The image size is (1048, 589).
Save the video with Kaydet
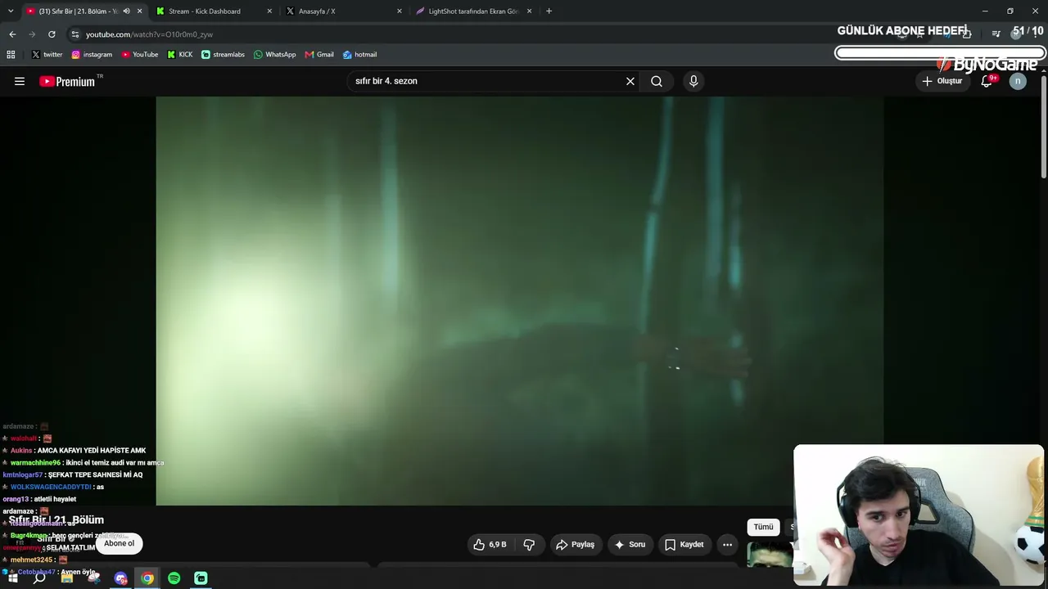(x=684, y=544)
